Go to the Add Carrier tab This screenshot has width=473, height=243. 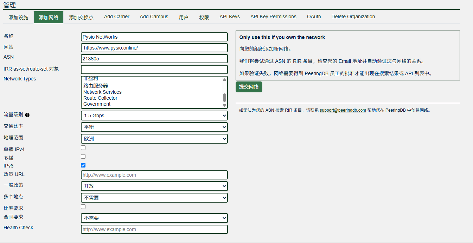pyautogui.click(x=117, y=17)
